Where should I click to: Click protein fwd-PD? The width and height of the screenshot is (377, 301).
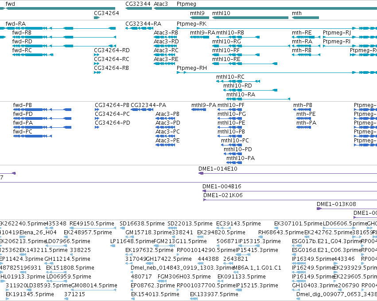pyautogui.click(x=43, y=118)
